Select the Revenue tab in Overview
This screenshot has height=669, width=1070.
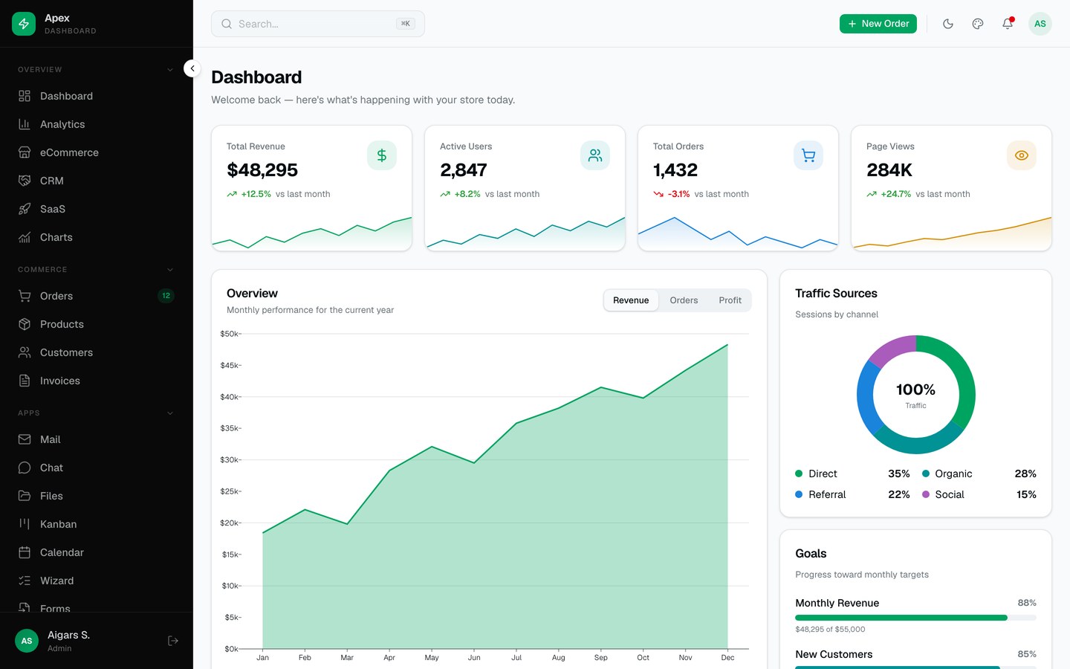point(631,300)
